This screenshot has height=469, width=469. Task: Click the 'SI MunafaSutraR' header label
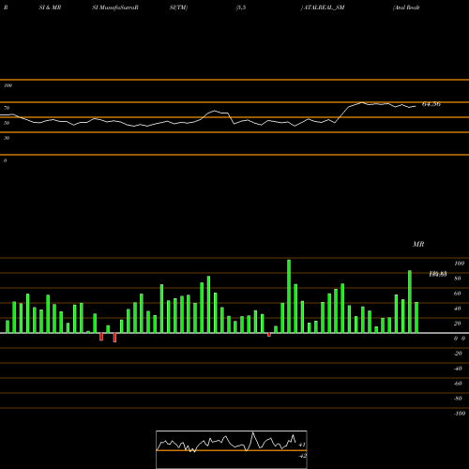tap(115, 8)
